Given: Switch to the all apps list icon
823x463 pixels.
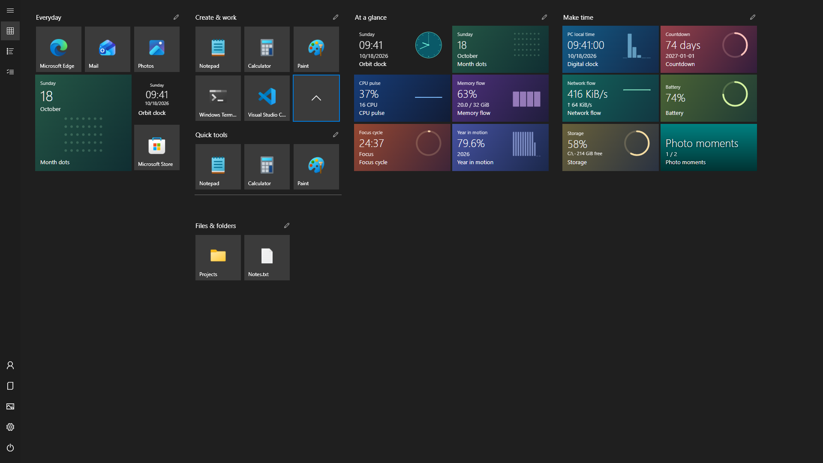Looking at the screenshot, I should (x=10, y=51).
